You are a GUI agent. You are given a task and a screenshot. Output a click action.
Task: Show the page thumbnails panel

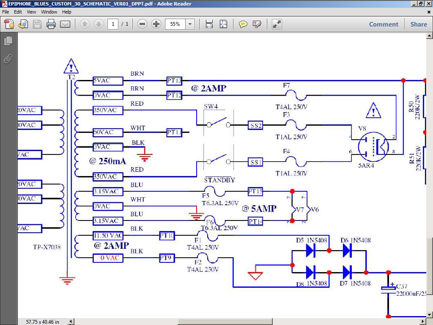[8, 41]
